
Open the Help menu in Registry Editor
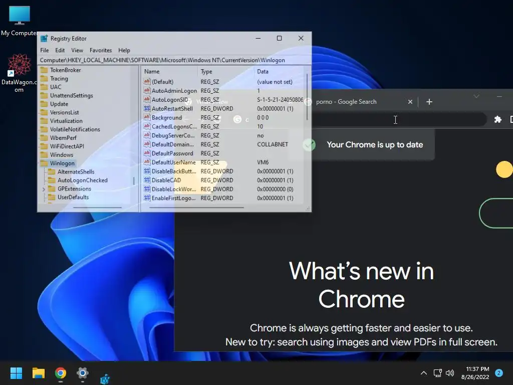(124, 50)
